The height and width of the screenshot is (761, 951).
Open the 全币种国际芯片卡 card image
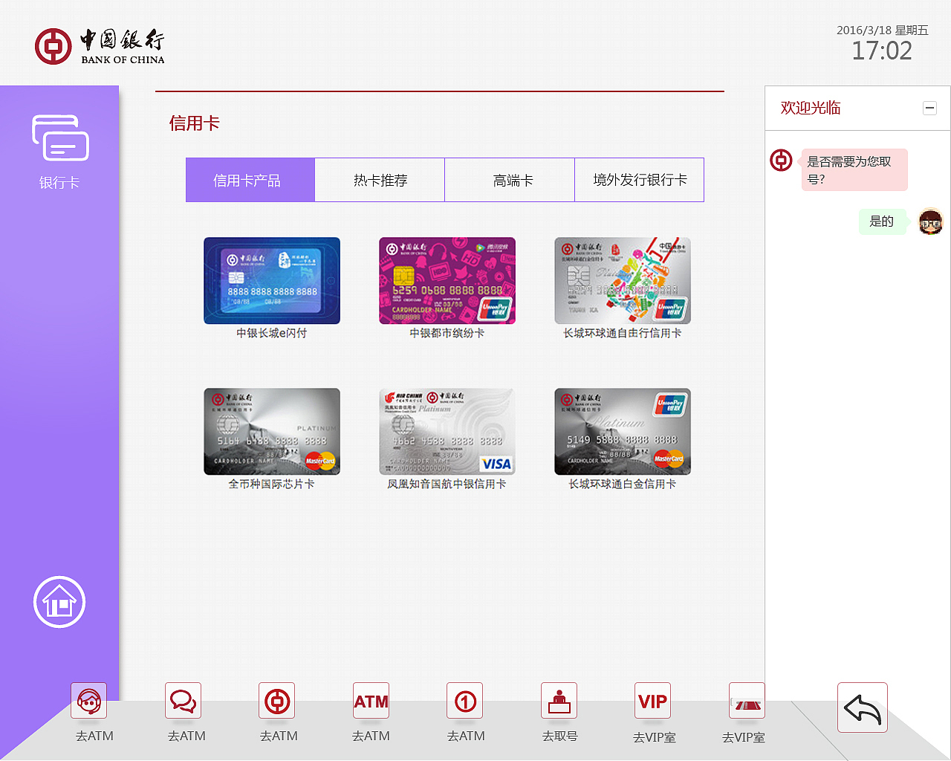pos(272,432)
